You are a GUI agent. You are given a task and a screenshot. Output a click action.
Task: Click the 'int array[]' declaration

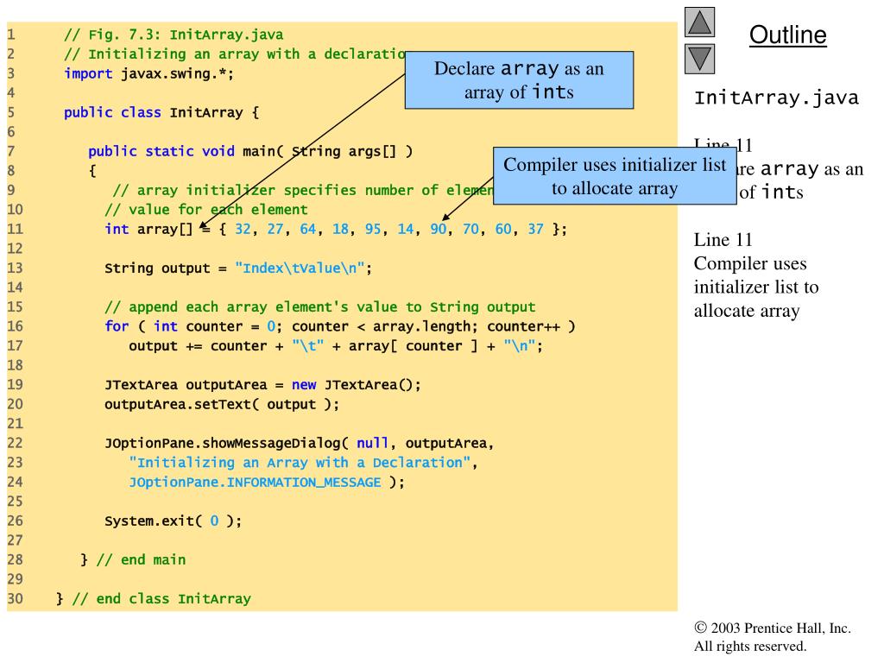pos(148,230)
